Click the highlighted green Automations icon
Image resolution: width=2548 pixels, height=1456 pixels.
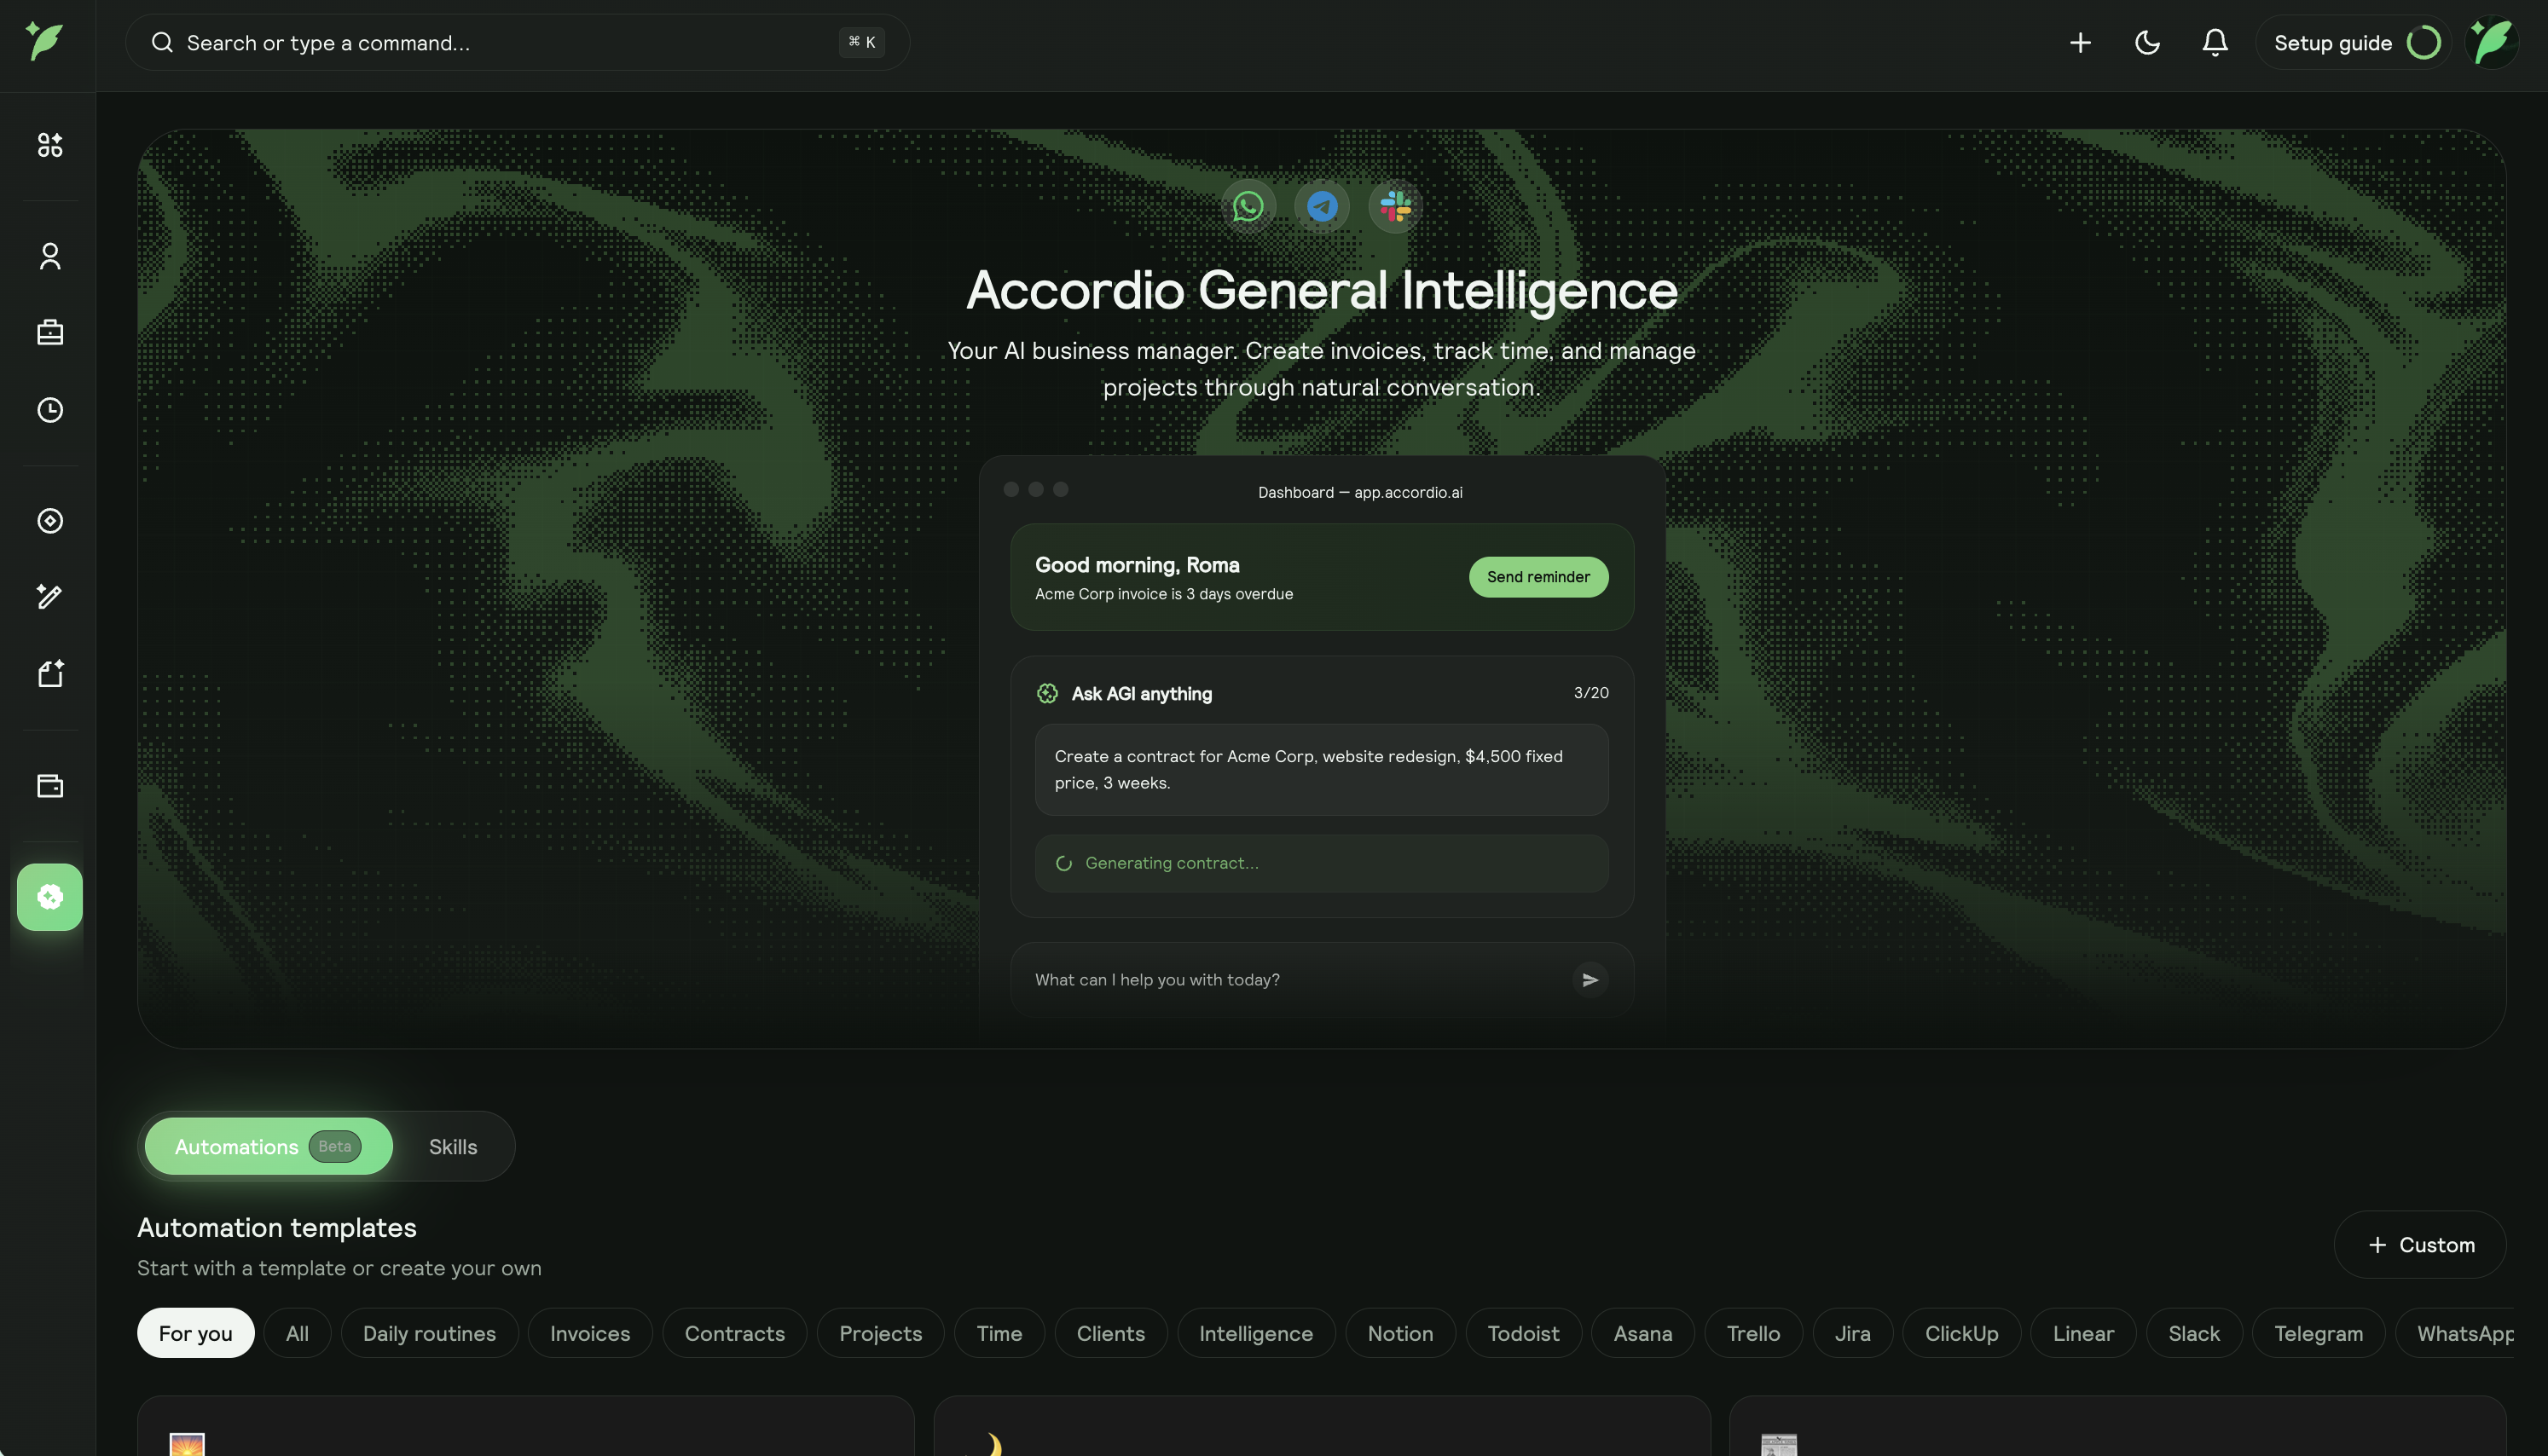tap(50, 897)
